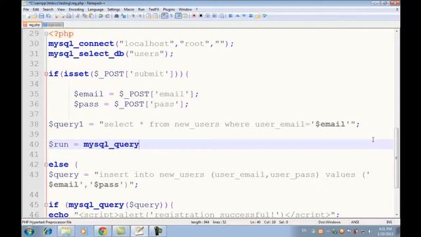This screenshot has width=421, height=237.
Task: Click line number 35 in the margin
Action: pos(34,94)
